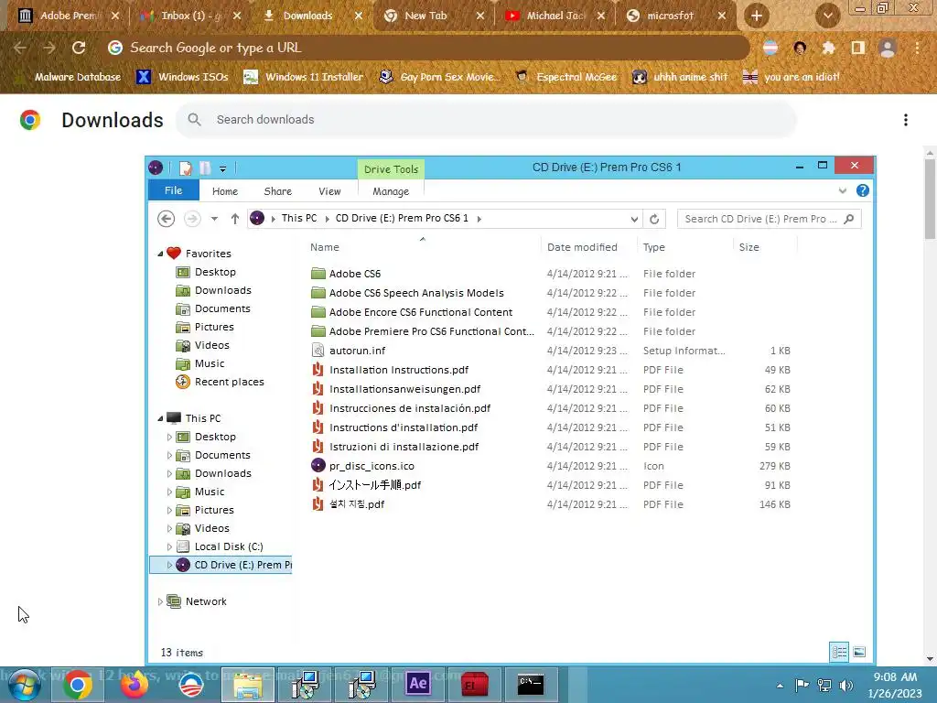Switch to details view layout icon

tap(839, 652)
